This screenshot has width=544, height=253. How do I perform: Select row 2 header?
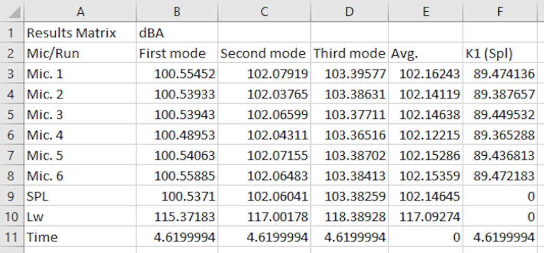[x=12, y=54]
